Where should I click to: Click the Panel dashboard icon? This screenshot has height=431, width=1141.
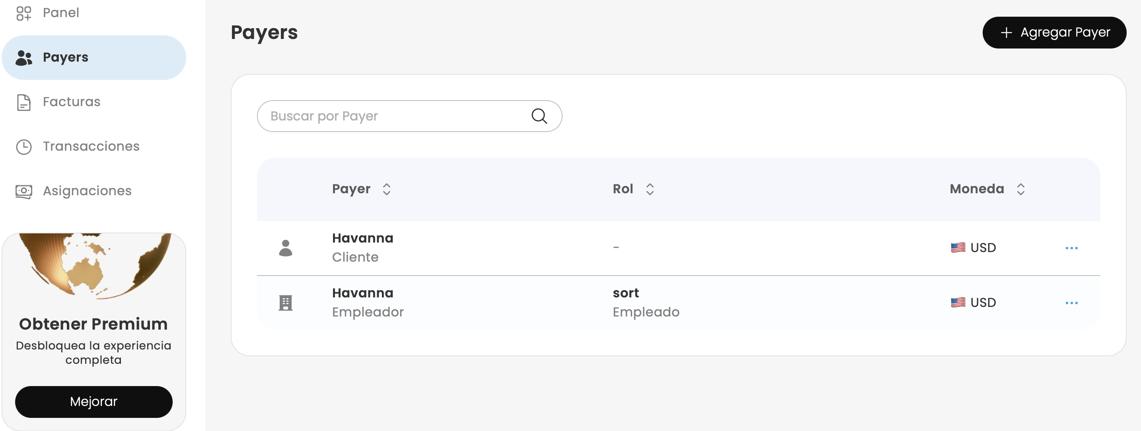pyautogui.click(x=23, y=13)
